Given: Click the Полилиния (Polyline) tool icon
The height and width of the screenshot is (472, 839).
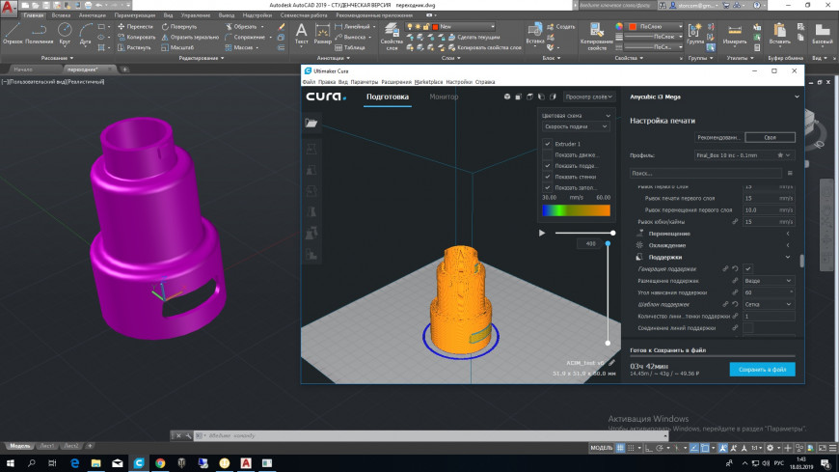Looking at the screenshot, I should pyautogui.click(x=40, y=31).
